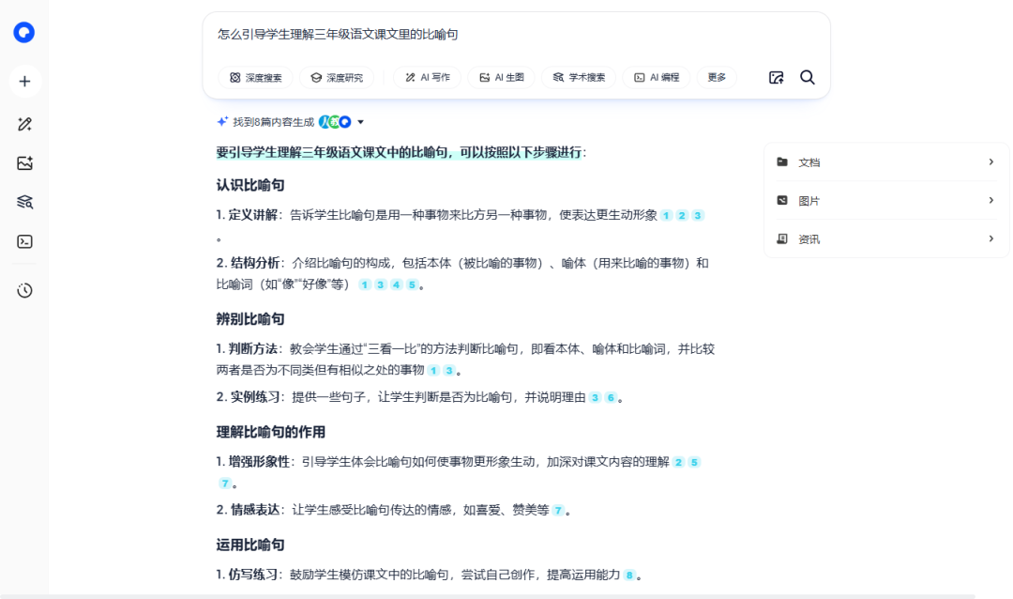Open the 学术搜索 icon in left sidebar
Viewport: 1013px width, 599px height.
[x=23, y=201]
